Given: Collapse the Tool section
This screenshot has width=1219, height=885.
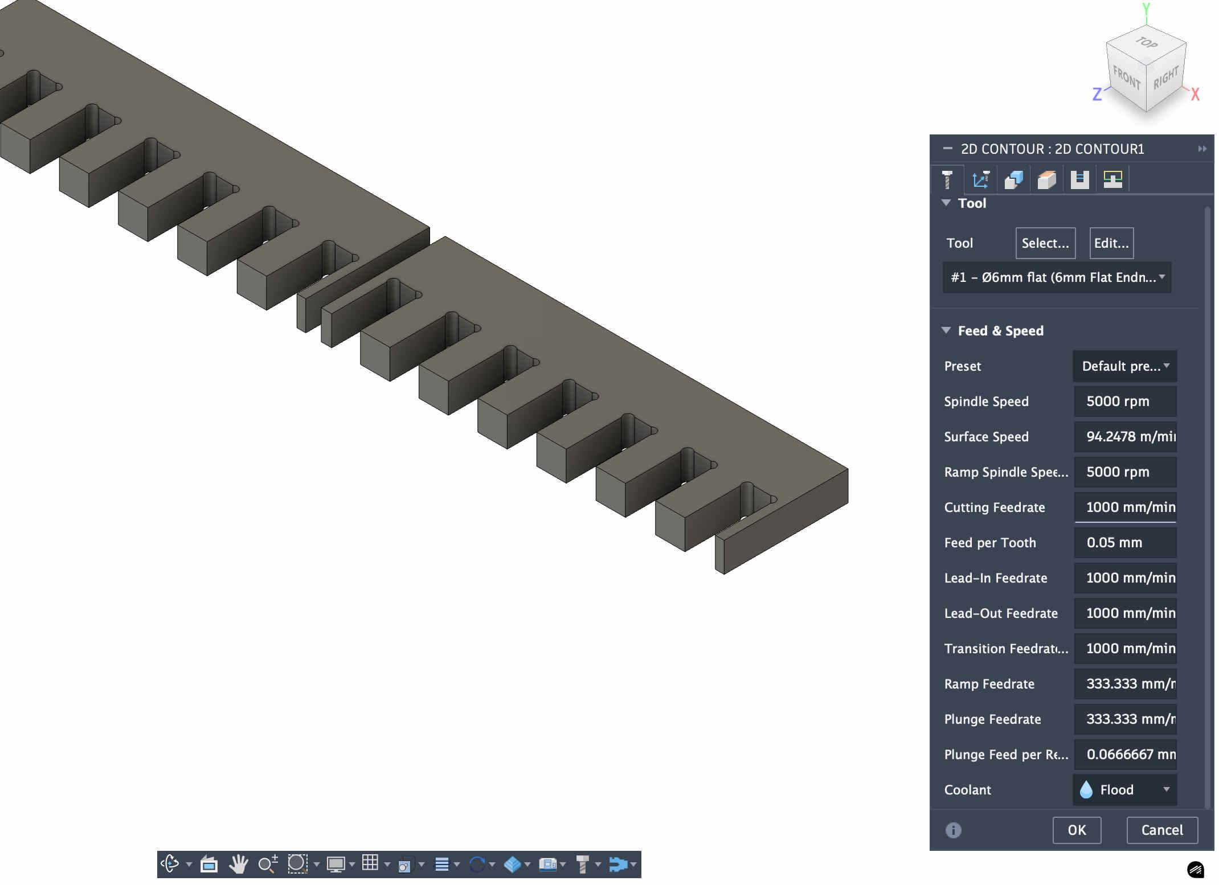Looking at the screenshot, I should pos(946,203).
